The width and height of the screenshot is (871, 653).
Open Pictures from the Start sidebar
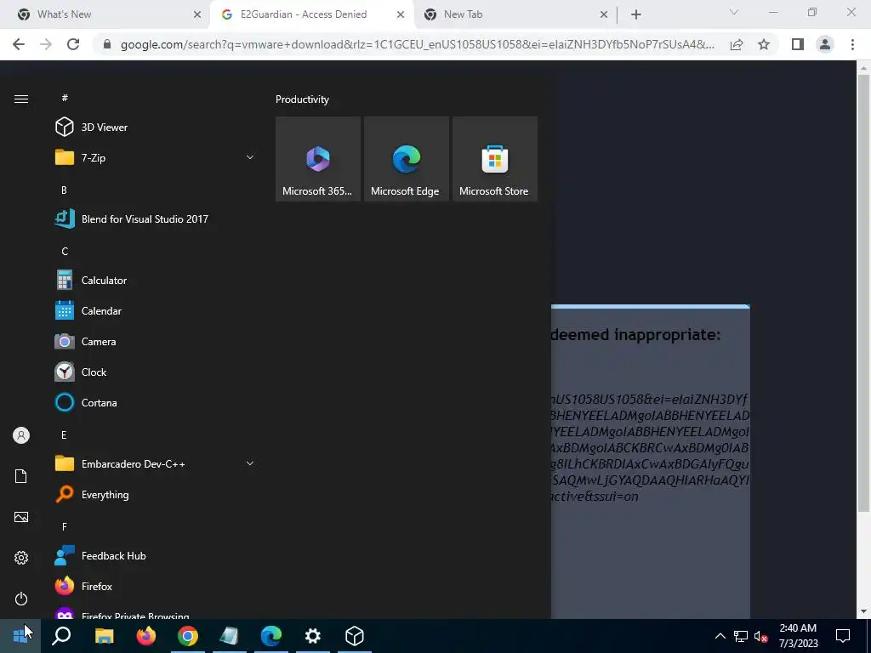tap(21, 517)
